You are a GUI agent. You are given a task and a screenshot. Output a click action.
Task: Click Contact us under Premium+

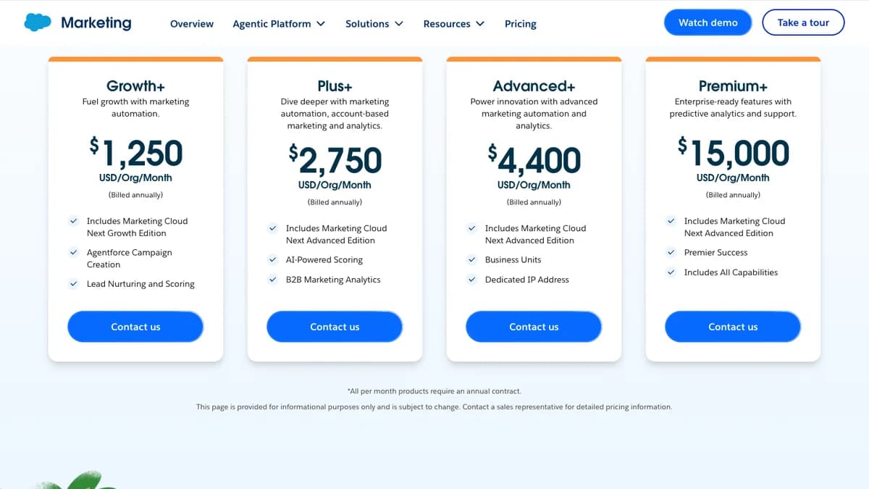pyautogui.click(x=733, y=327)
